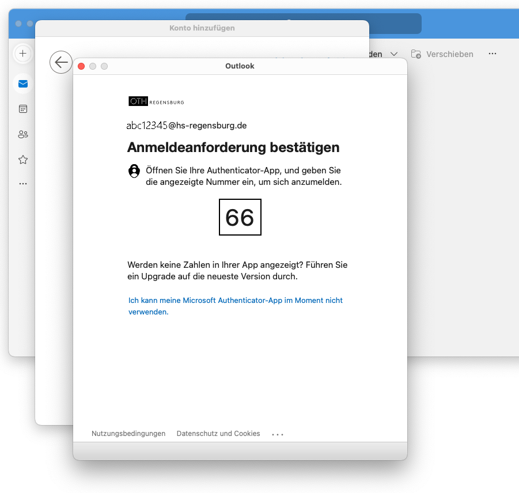
Task: Go back using the circled arrow
Action: [x=61, y=62]
